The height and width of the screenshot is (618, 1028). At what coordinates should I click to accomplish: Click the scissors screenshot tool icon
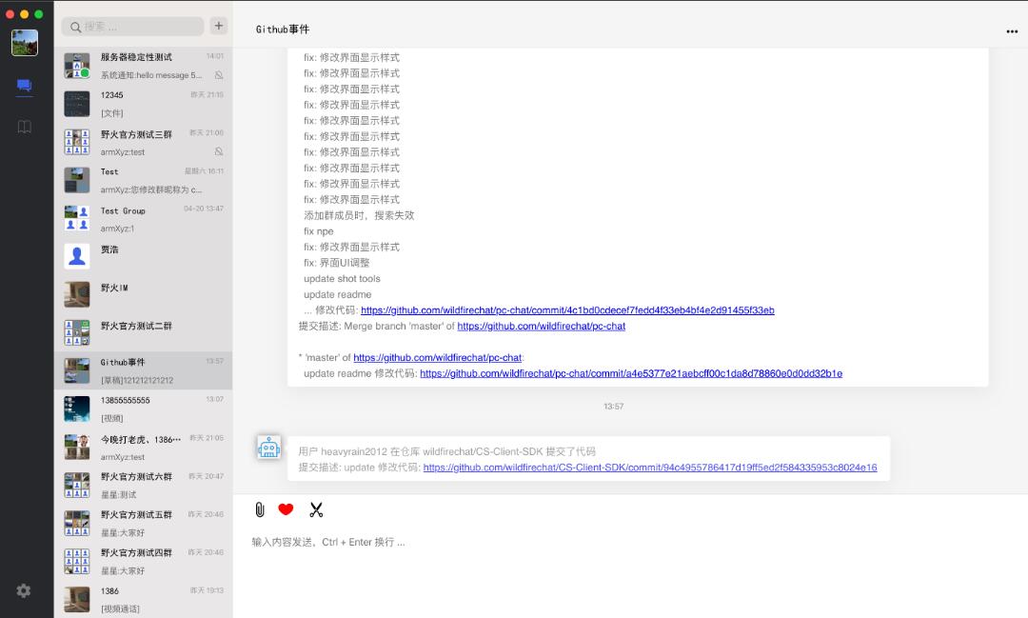click(316, 509)
